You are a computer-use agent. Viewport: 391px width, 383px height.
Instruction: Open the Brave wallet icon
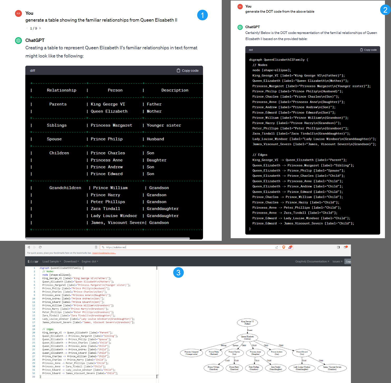tap(346, 247)
